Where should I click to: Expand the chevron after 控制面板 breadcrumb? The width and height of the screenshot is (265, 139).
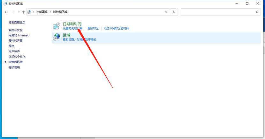coord(50,12)
